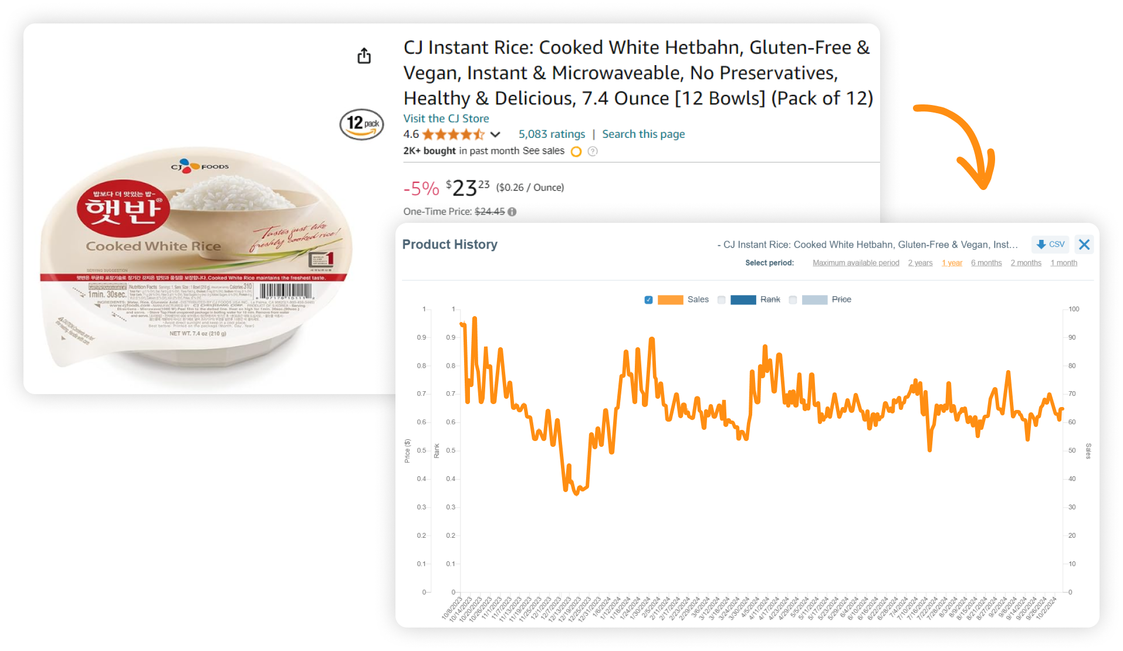
Task: Disable the Sales checkbox in the chart legend
Action: [648, 299]
